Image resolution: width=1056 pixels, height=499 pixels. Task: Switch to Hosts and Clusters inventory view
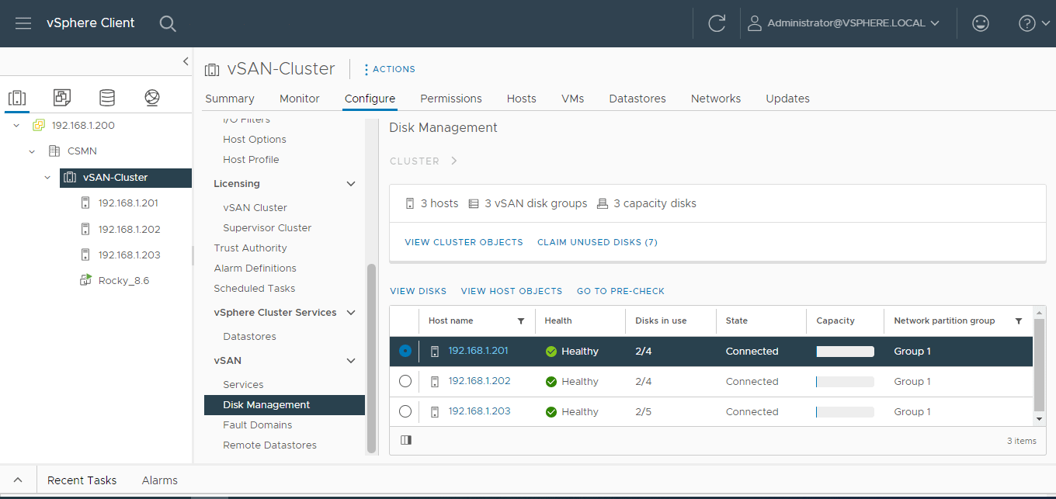[x=17, y=98]
